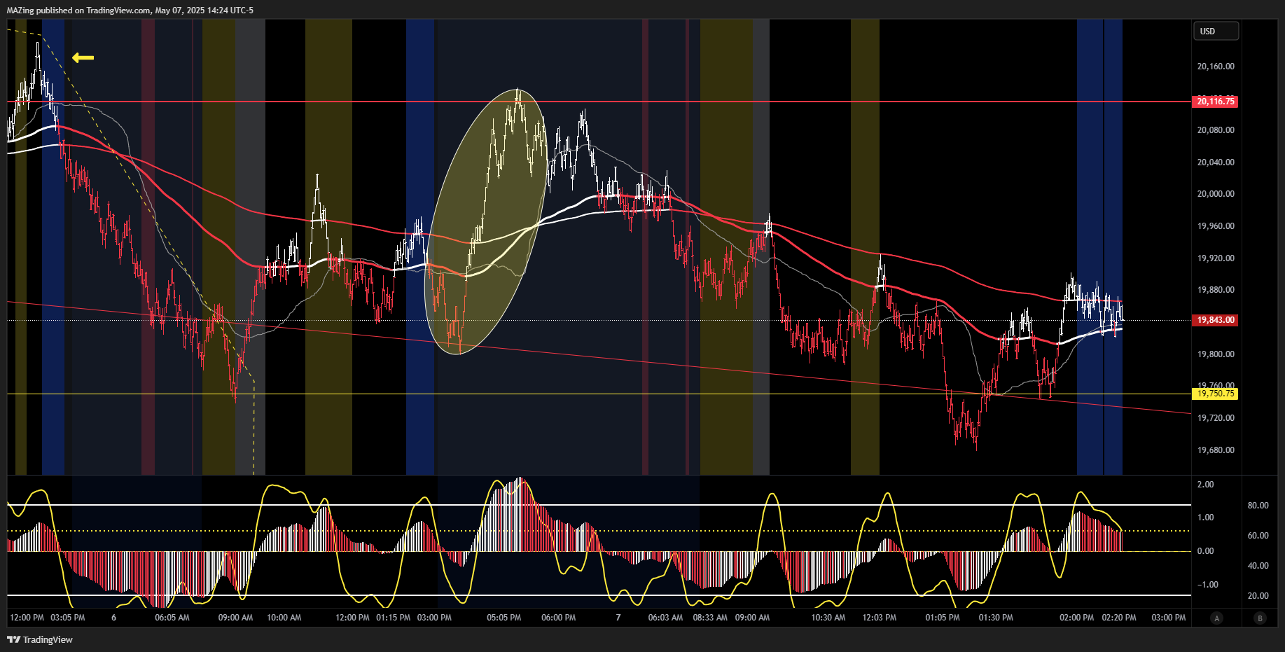Click the 01:05 PM time label
Screen dimensions: 1285x652
click(943, 618)
